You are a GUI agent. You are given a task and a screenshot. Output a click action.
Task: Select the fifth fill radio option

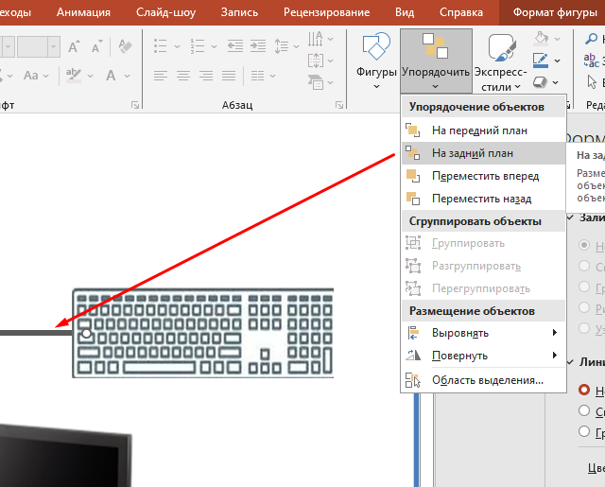click(584, 328)
